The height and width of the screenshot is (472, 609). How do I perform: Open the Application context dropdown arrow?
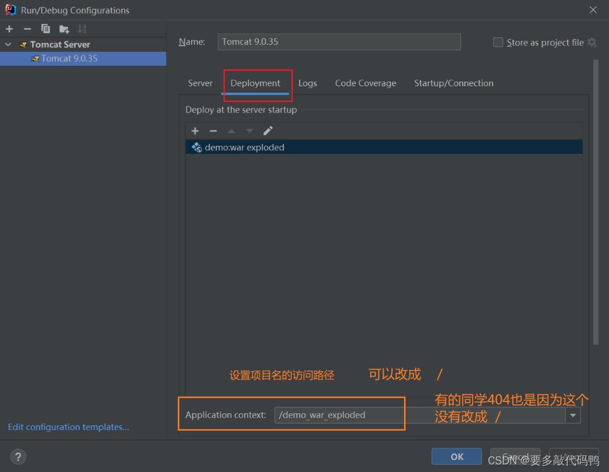click(x=573, y=415)
